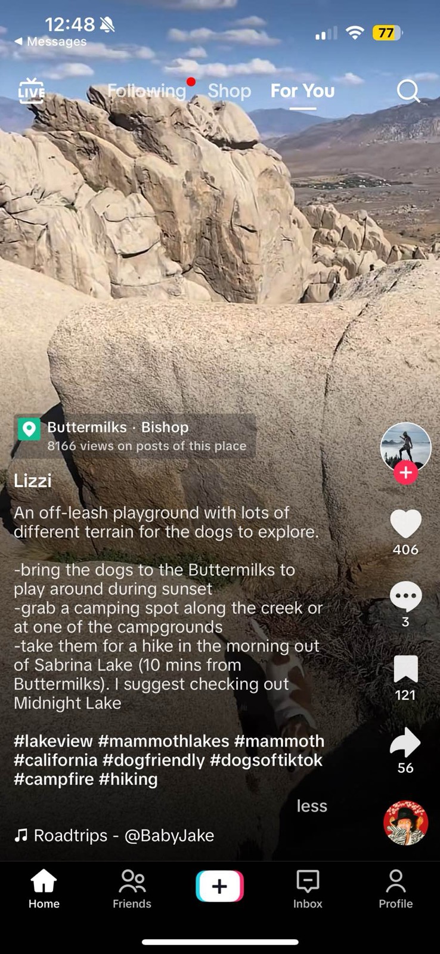The width and height of the screenshot is (440, 954).
Task: Open the #dogfriendly hashtag
Action: tap(154, 760)
